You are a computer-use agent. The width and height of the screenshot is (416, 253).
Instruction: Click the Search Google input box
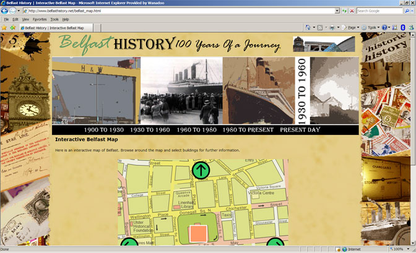click(379, 11)
